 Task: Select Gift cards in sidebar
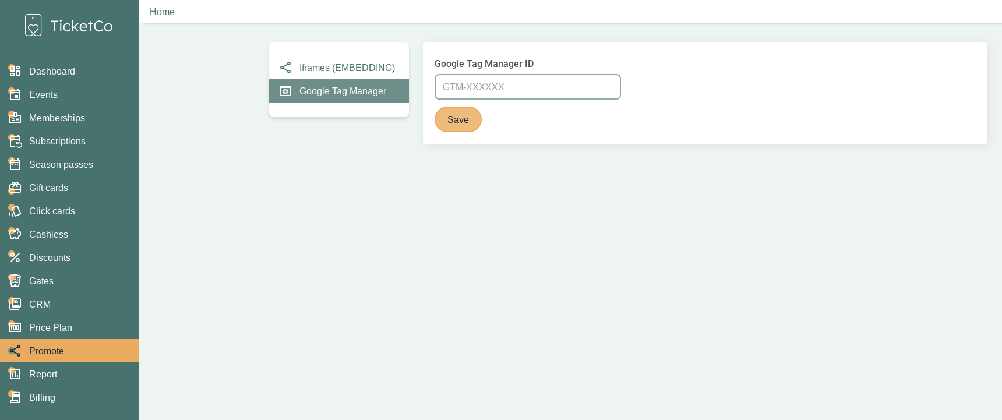(69, 188)
